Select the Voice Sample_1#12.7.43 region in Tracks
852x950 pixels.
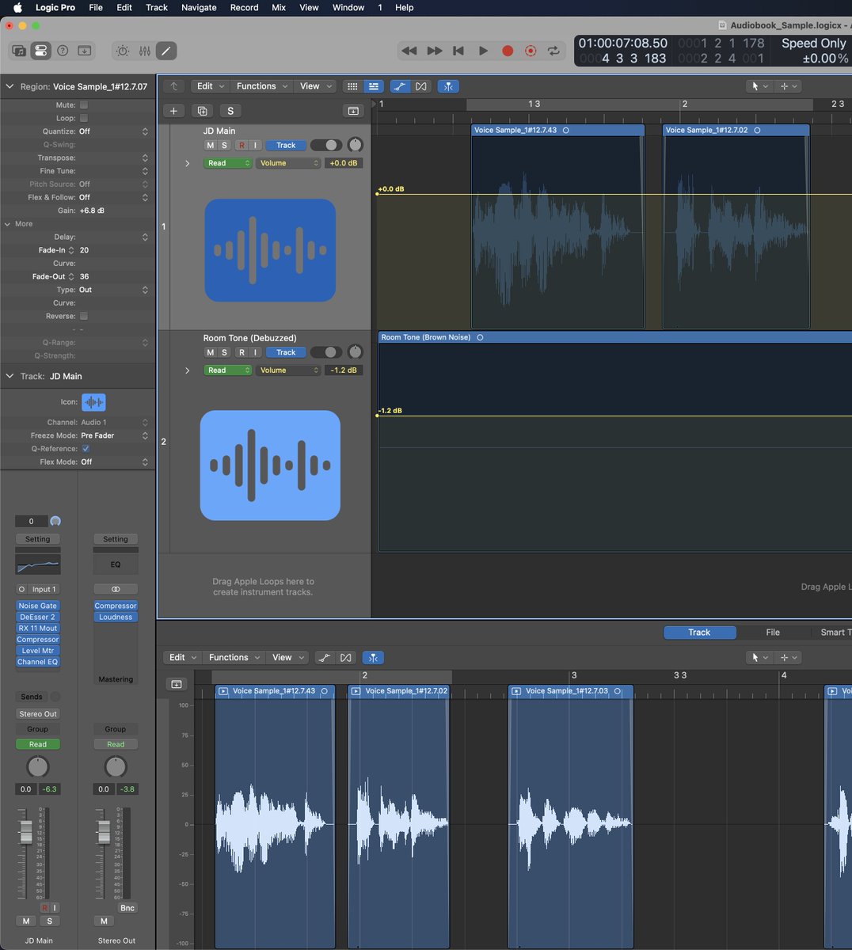tap(558, 226)
